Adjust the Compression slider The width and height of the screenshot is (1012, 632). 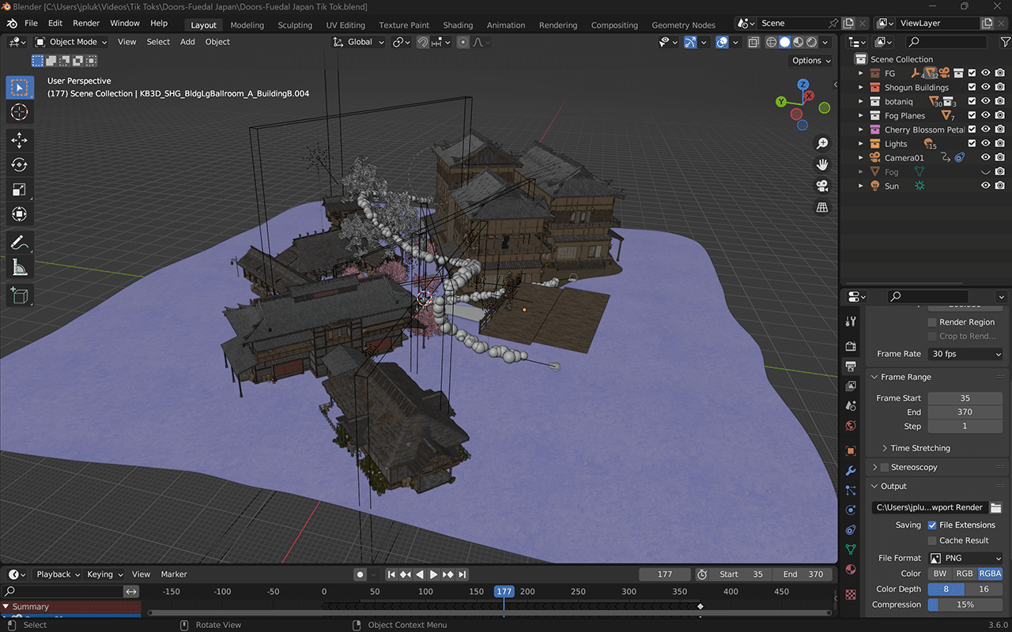[965, 604]
